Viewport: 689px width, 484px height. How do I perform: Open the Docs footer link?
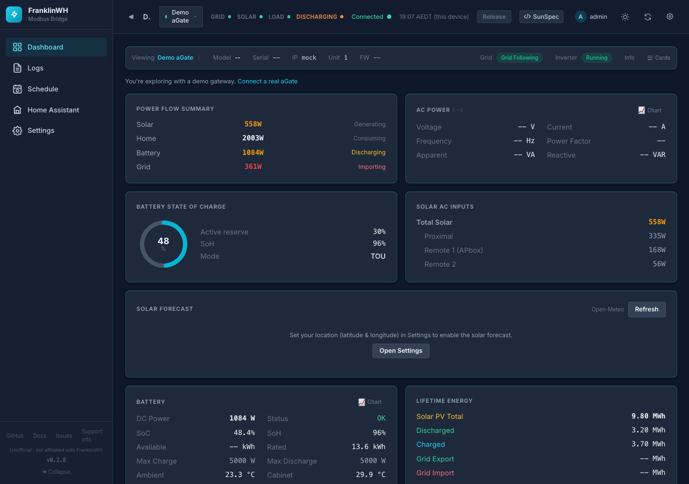40,436
